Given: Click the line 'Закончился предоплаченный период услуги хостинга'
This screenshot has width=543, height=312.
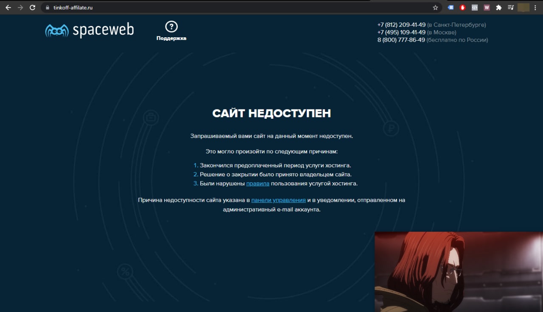Looking at the screenshot, I should pyautogui.click(x=275, y=165).
